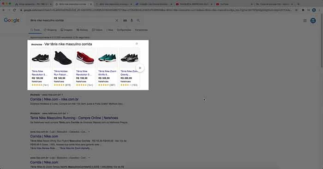The height and width of the screenshot is (169, 323).
Task: Open the red Nike Revolution 5 shoe thumbnail
Action: [x=85, y=58]
